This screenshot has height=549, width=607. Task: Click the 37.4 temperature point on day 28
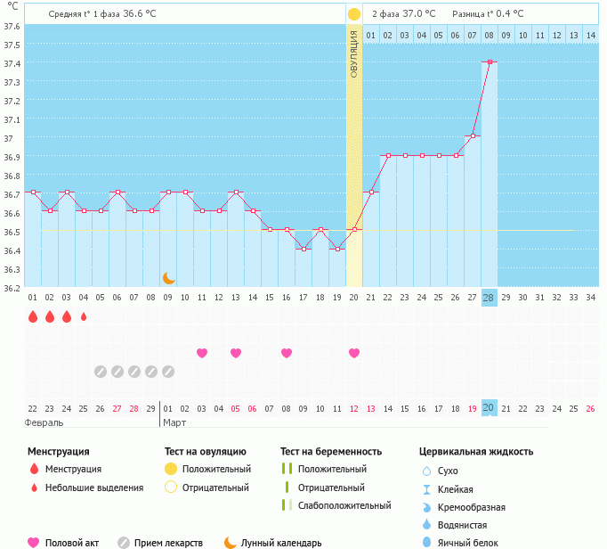point(490,61)
